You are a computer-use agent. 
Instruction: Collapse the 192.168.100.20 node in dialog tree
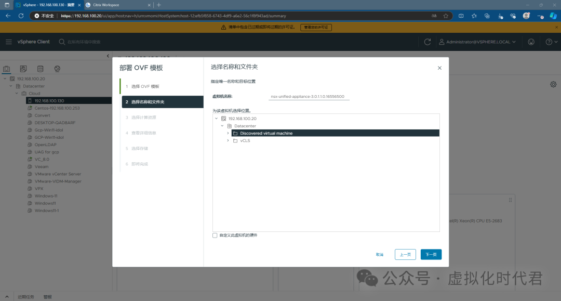(x=217, y=119)
